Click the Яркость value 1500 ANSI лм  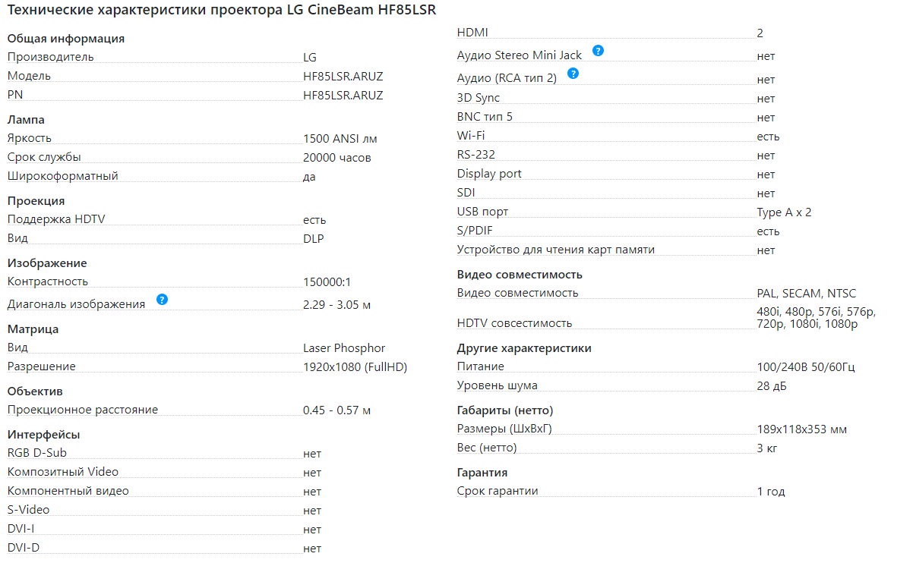point(340,139)
